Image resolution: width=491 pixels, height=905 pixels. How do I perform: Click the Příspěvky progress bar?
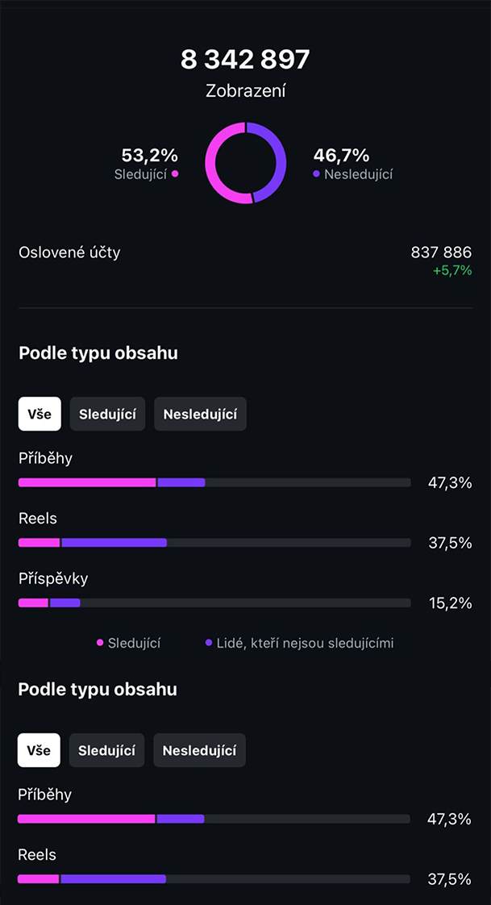pyautogui.click(x=214, y=603)
